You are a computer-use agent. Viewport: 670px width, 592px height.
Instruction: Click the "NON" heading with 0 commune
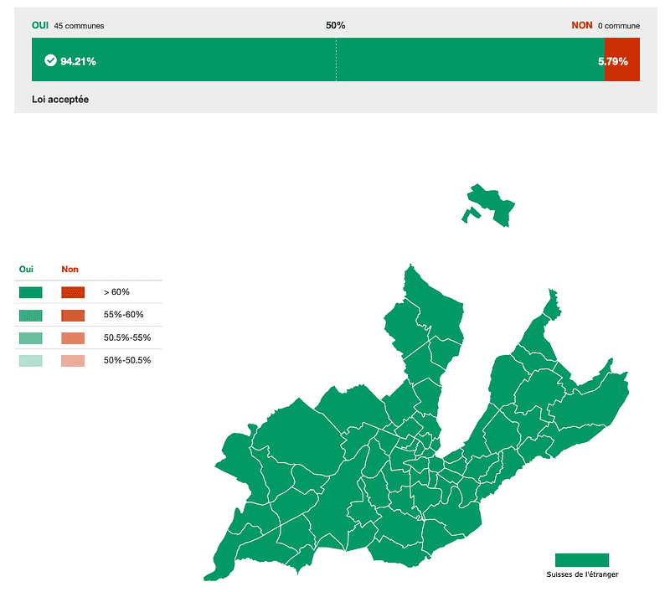(x=582, y=25)
